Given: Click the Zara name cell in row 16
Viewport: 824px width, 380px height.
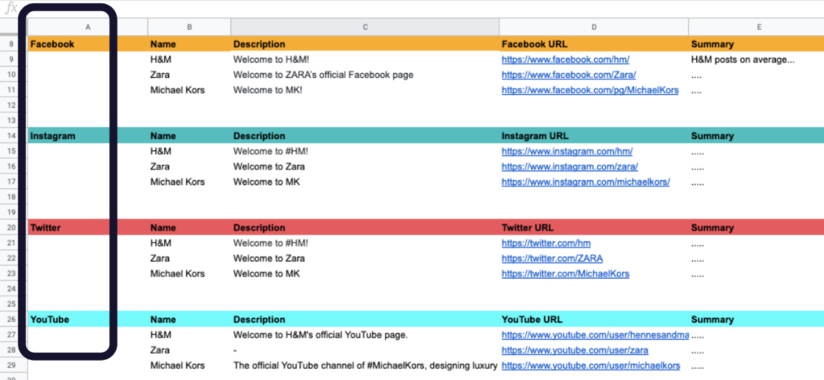Looking at the screenshot, I should (189, 166).
